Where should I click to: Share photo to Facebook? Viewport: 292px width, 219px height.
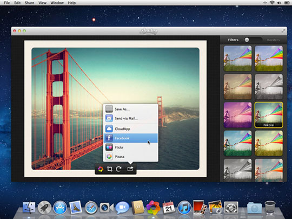point(130,138)
